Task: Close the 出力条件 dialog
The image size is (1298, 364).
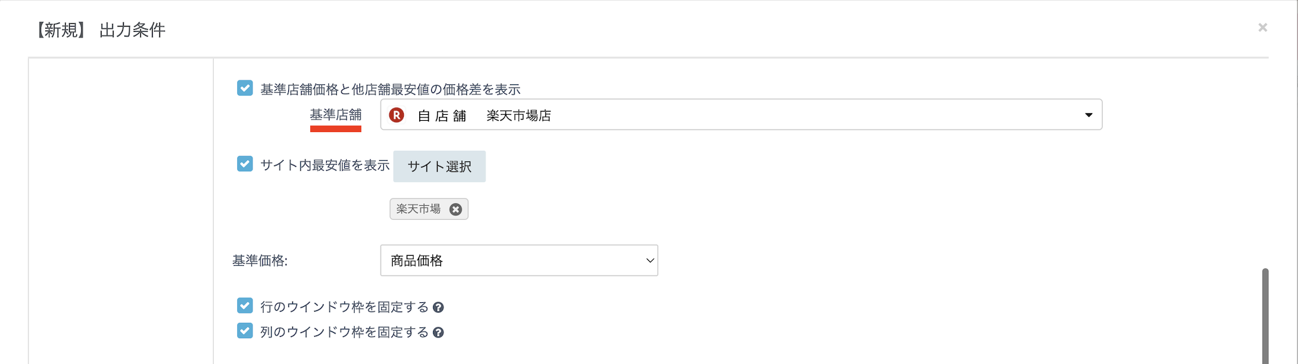Action: coord(1262,28)
